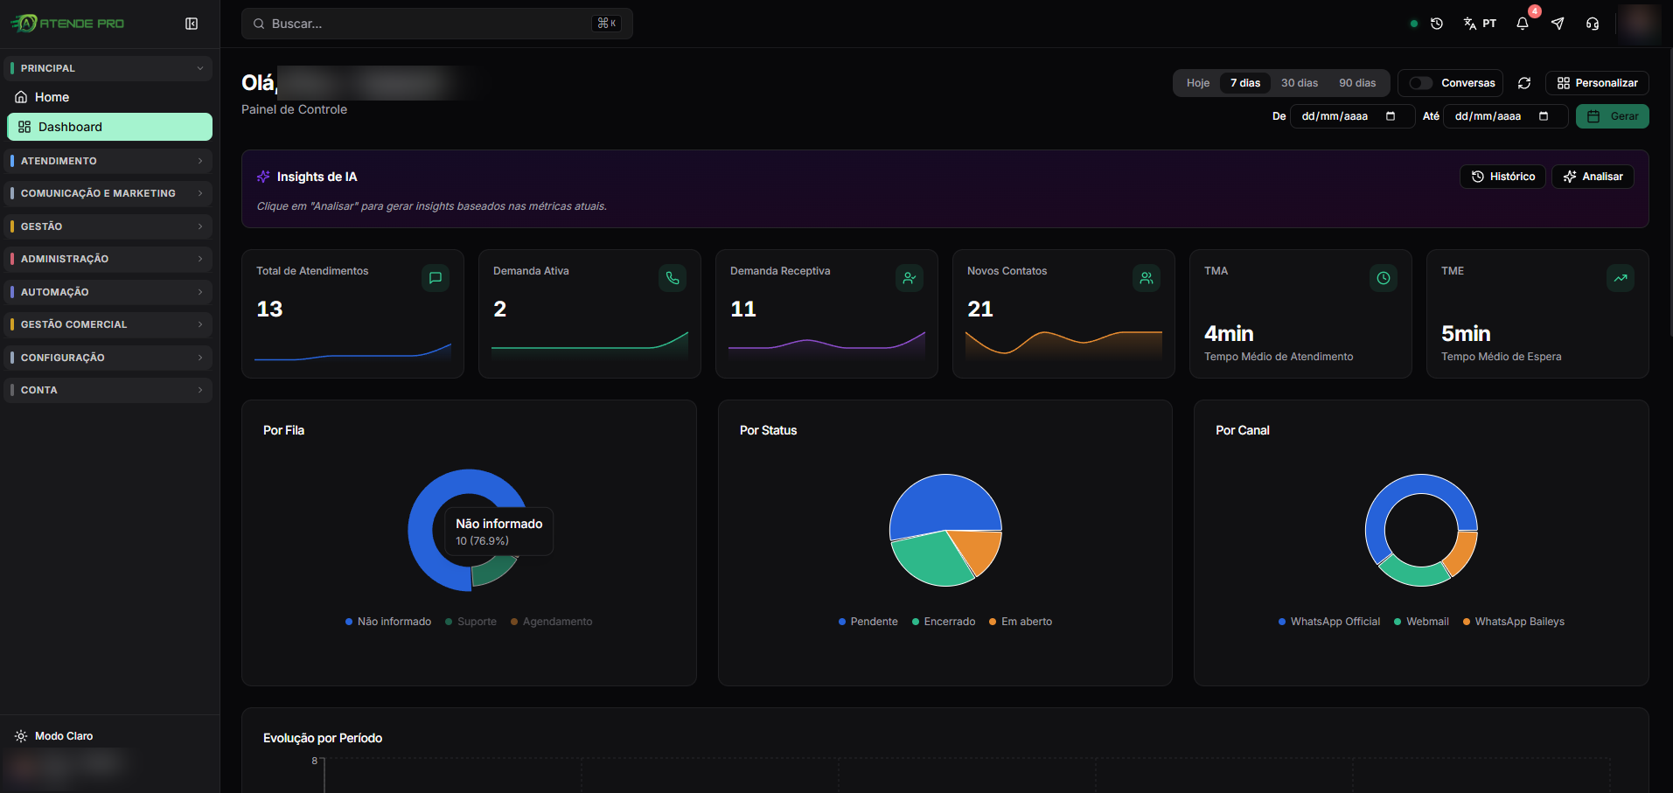The image size is (1673, 793).
Task: Click the paper plane send icon
Action: pyautogui.click(x=1558, y=24)
